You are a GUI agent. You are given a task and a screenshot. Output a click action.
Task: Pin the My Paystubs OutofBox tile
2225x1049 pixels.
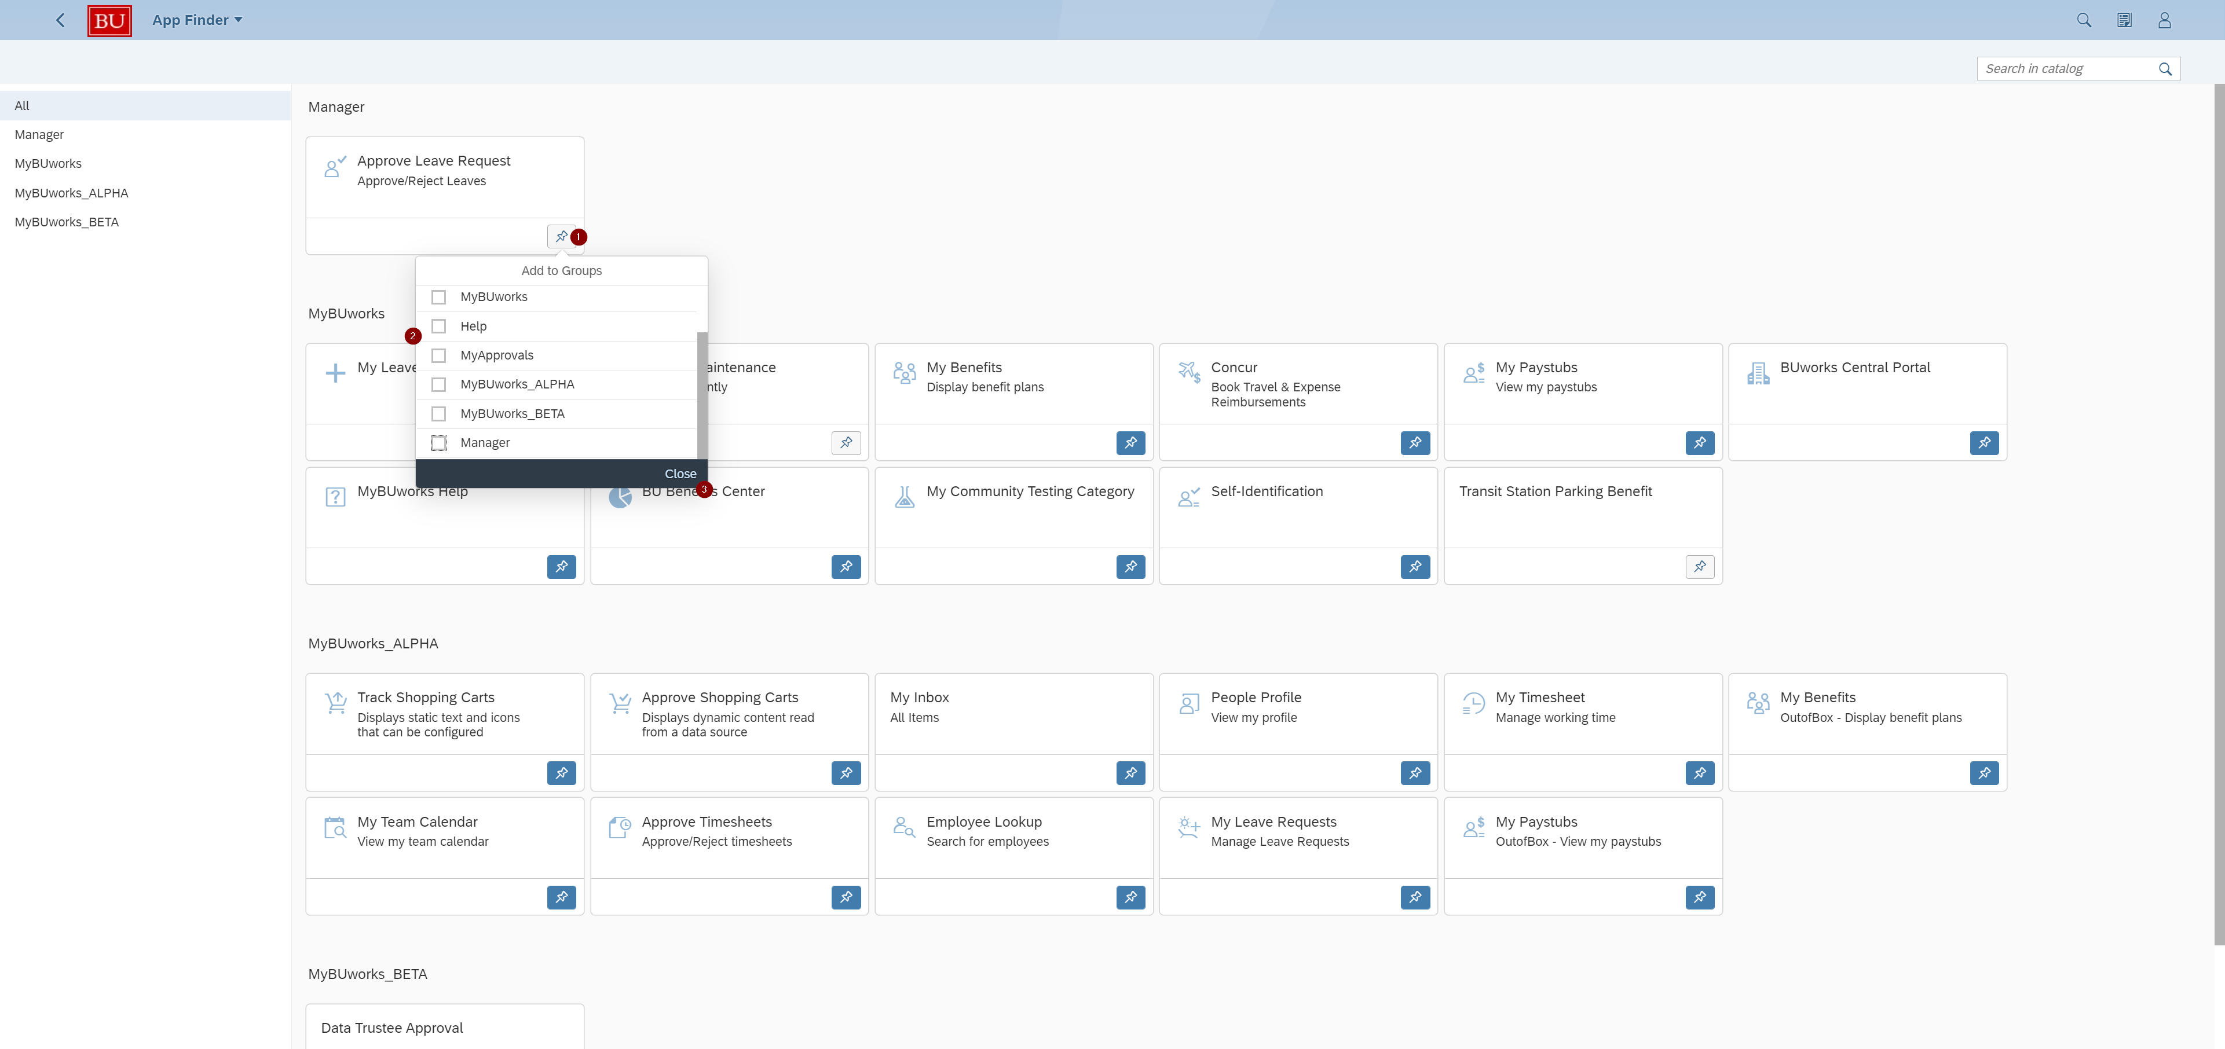tap(1700, 898)
